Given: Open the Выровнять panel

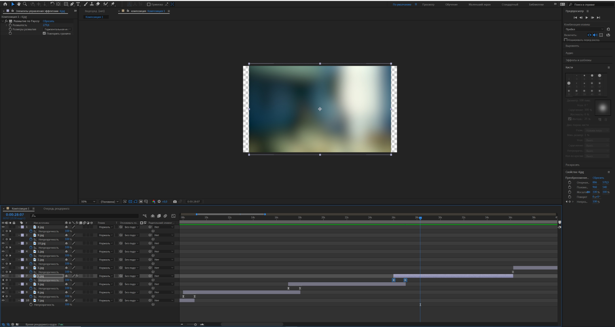Looking at the screenshot, I should tap(572, 46).
